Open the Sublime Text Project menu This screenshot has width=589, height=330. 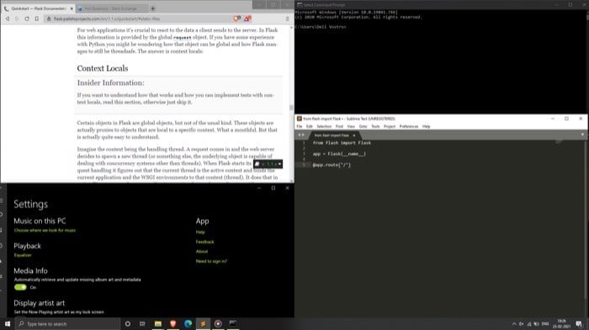point(390,127)
